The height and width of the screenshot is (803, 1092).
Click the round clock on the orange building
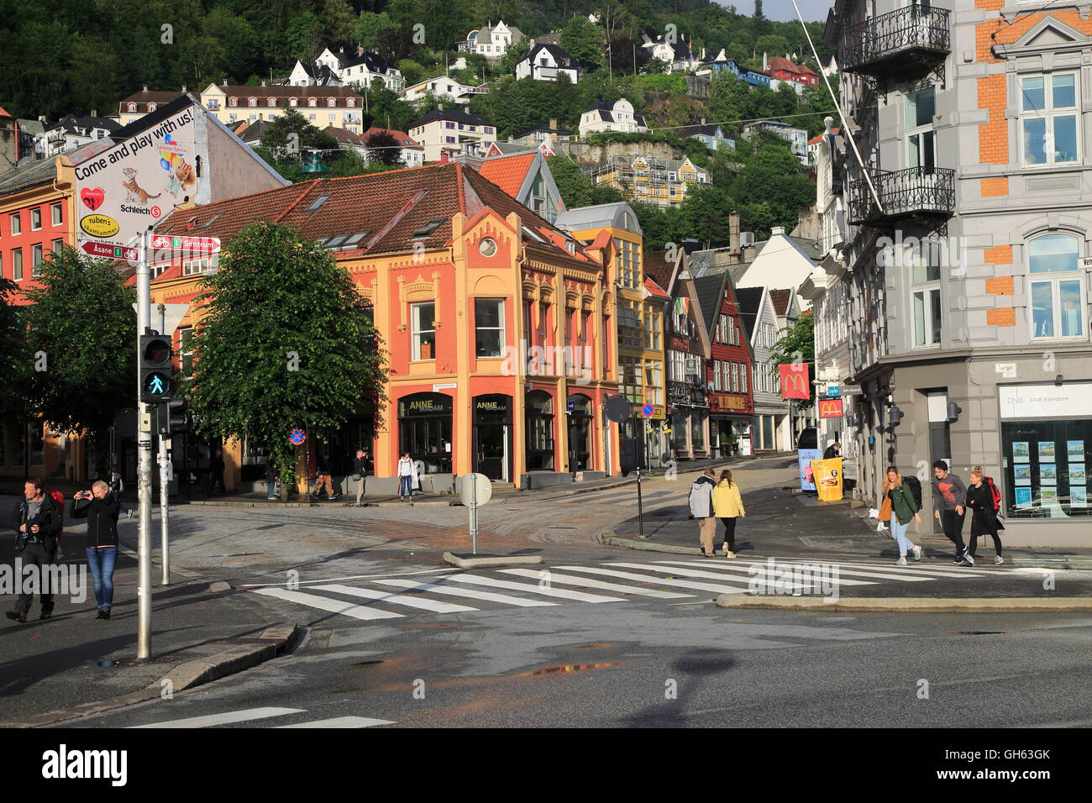(x=486, y=247)
